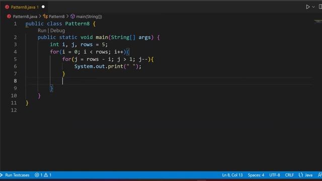
Task: Click Pattern8 class in the breadcrumb
Action: tap(57, 17)
